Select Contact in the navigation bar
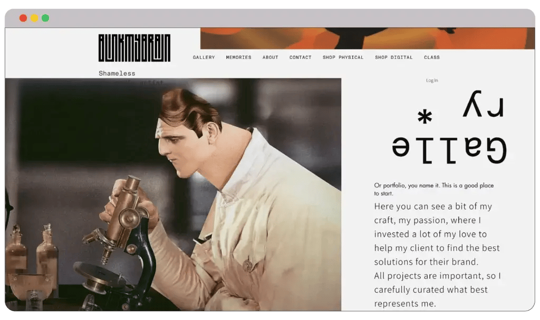This screenshot has width=540, height=320. point(300,57)
